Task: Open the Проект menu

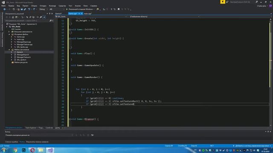Action: coord(25,6)
